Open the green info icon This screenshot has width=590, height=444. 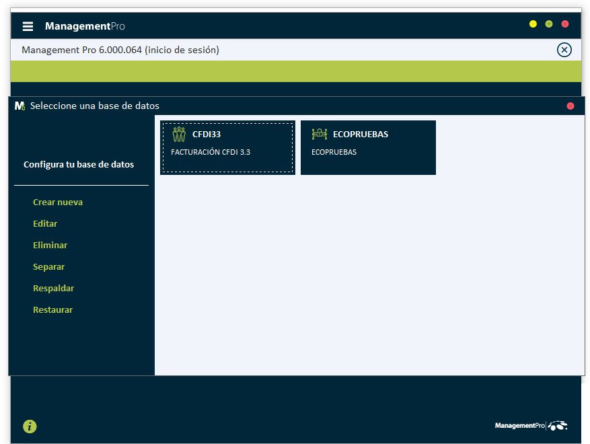(x=30, y=427)
